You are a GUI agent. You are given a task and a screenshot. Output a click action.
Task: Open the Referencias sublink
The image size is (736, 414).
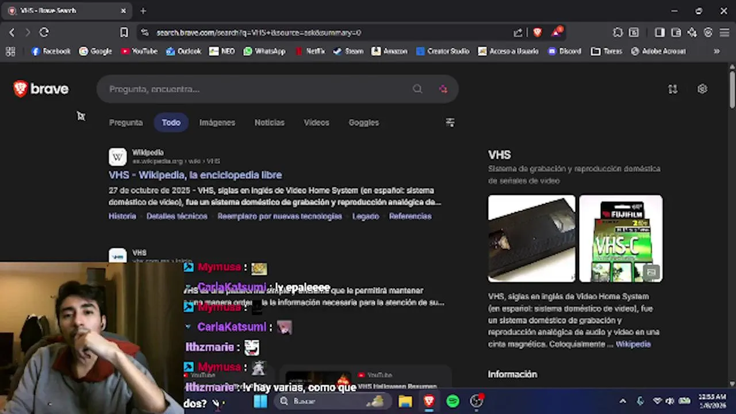410,216
